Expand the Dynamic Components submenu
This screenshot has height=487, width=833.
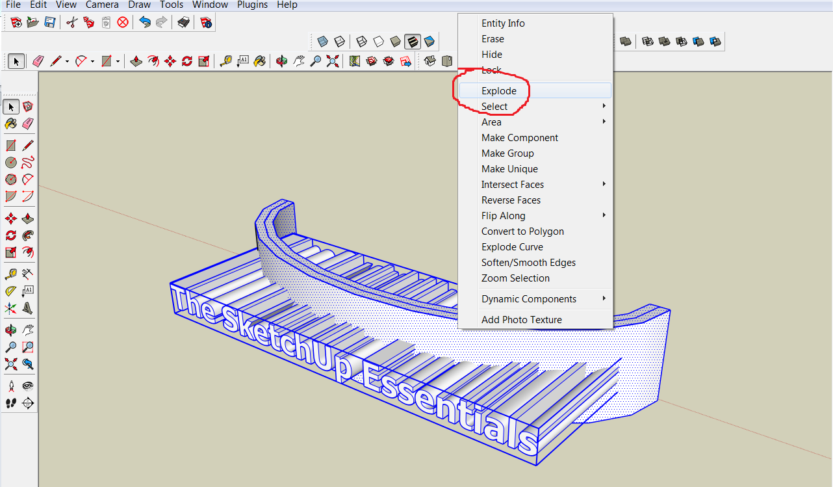pos(535,299)
